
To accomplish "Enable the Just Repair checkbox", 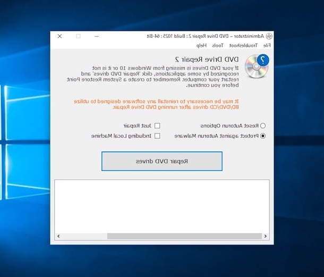I will tap(157, 125).
